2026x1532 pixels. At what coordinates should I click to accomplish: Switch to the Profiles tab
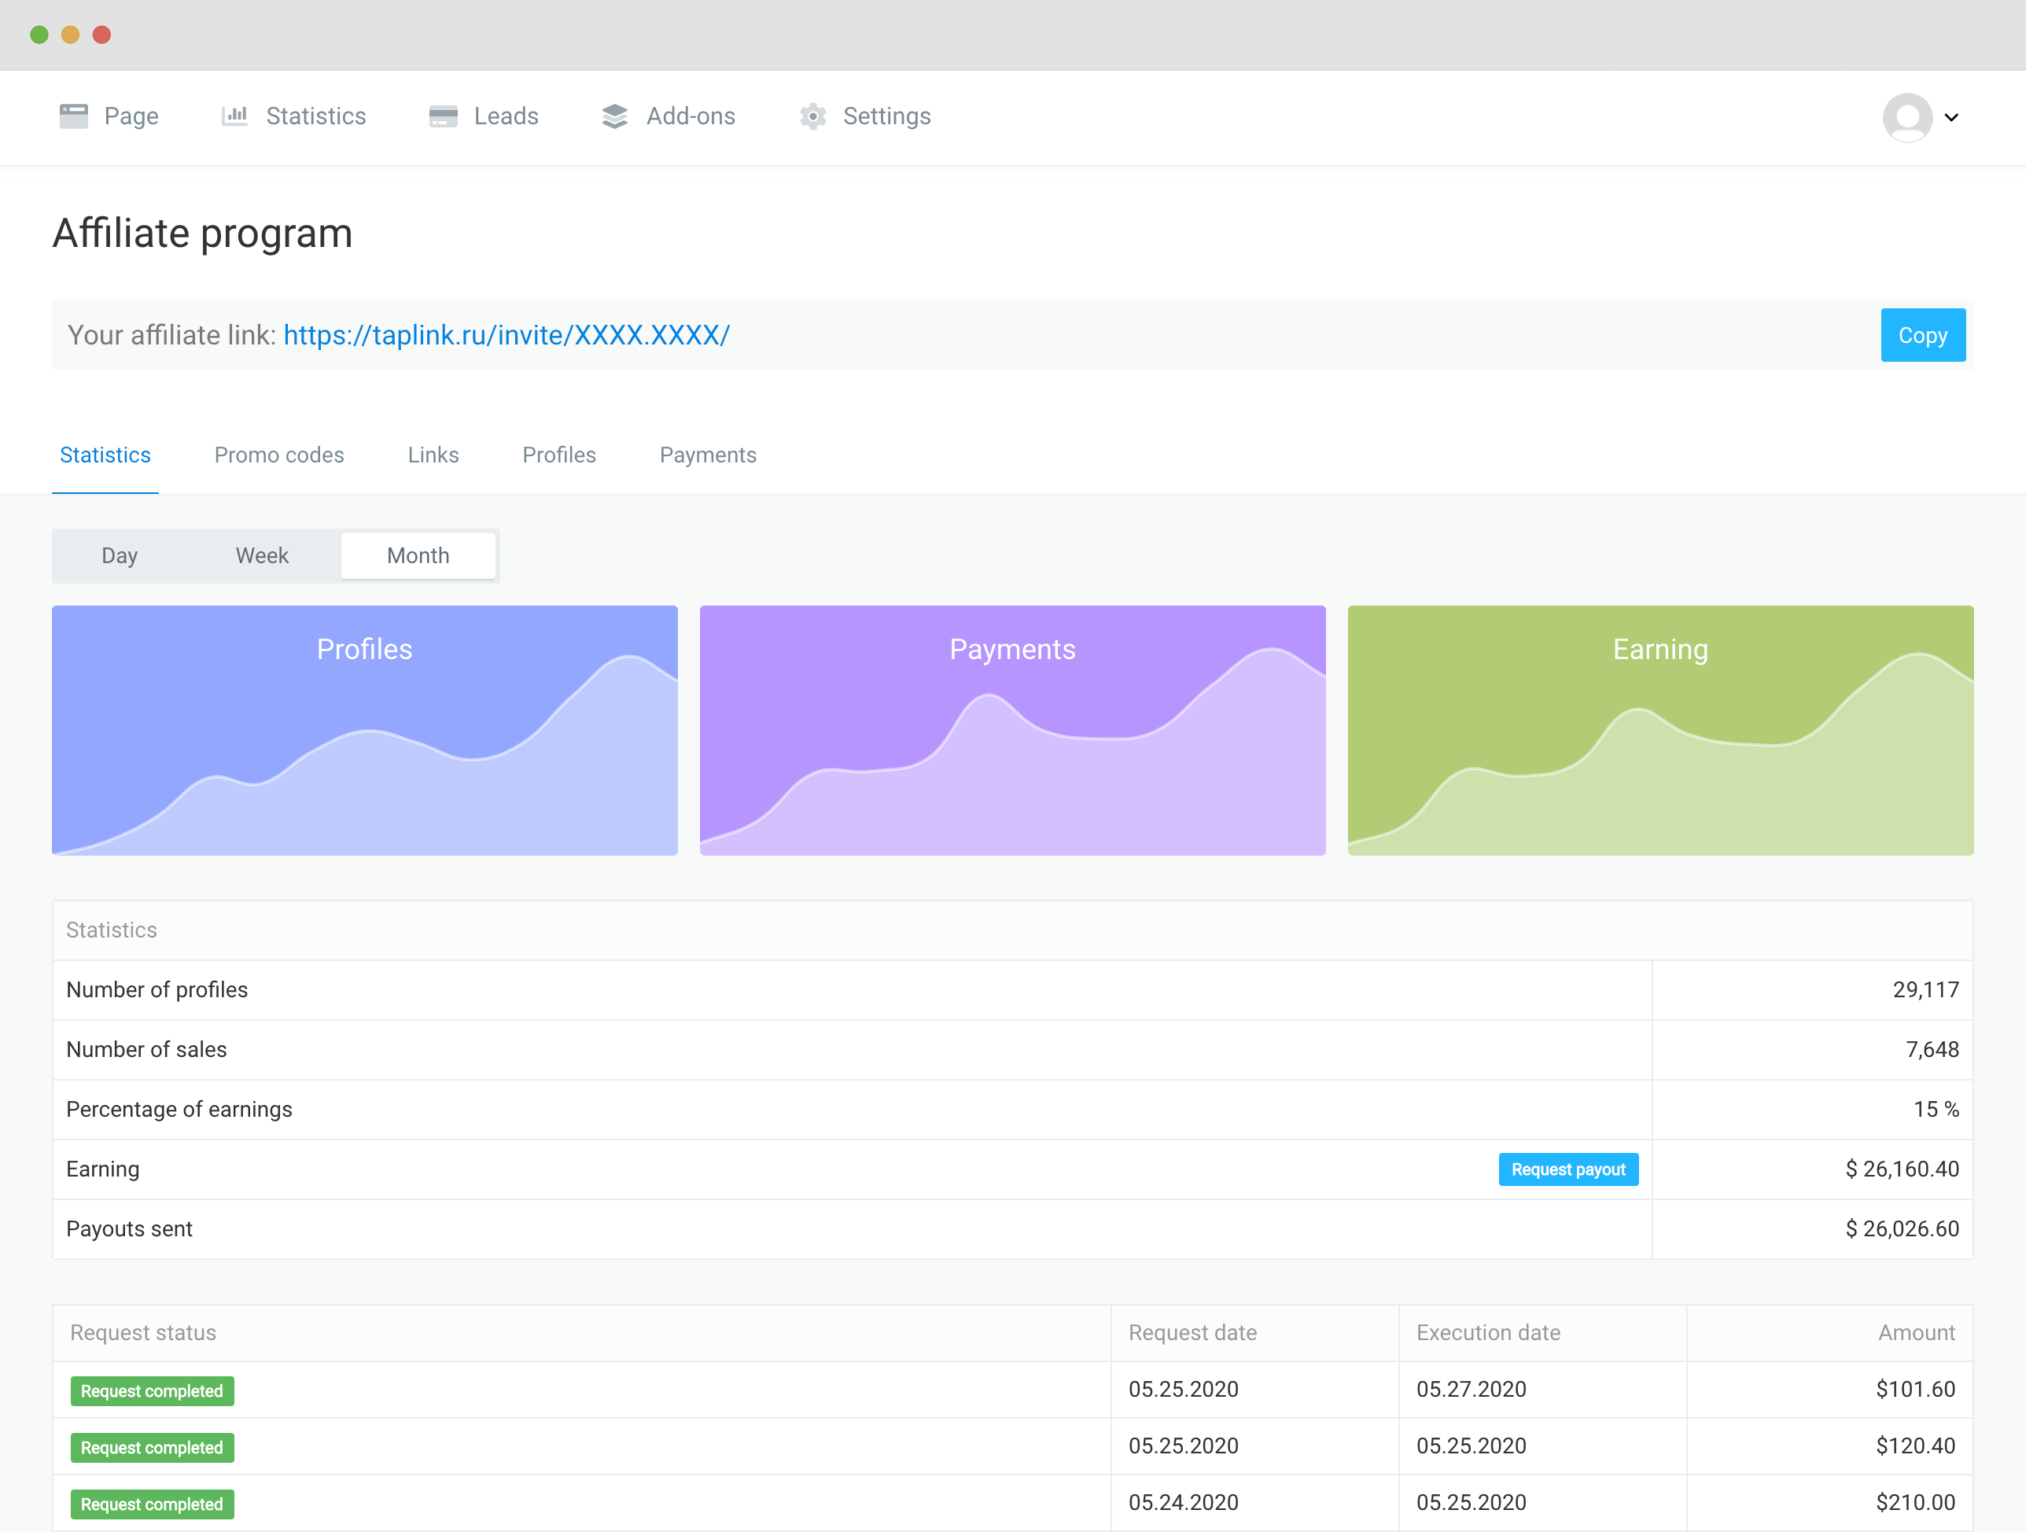pos(560,455)
